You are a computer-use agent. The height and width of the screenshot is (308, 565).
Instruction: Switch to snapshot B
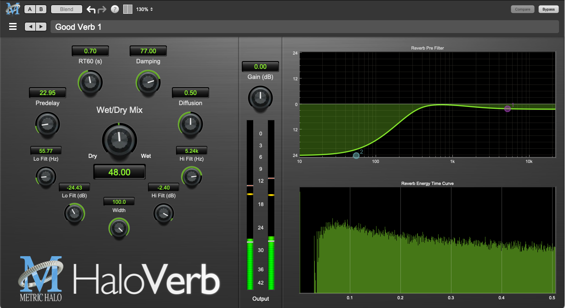point(41,9)
